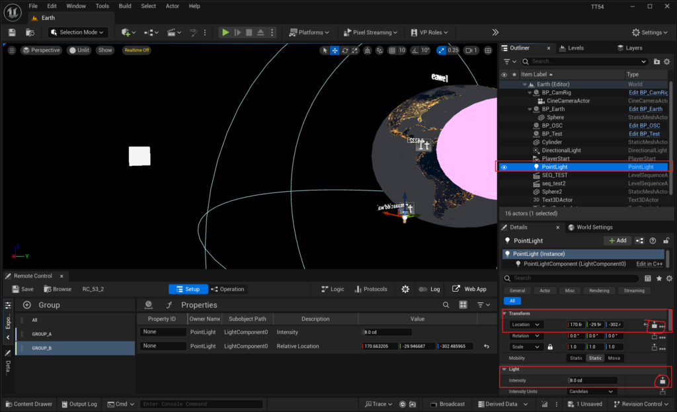The image size is (677, 412).
Task: Select GROUP_A in Remote Control groups
Action: pos(75,334)
